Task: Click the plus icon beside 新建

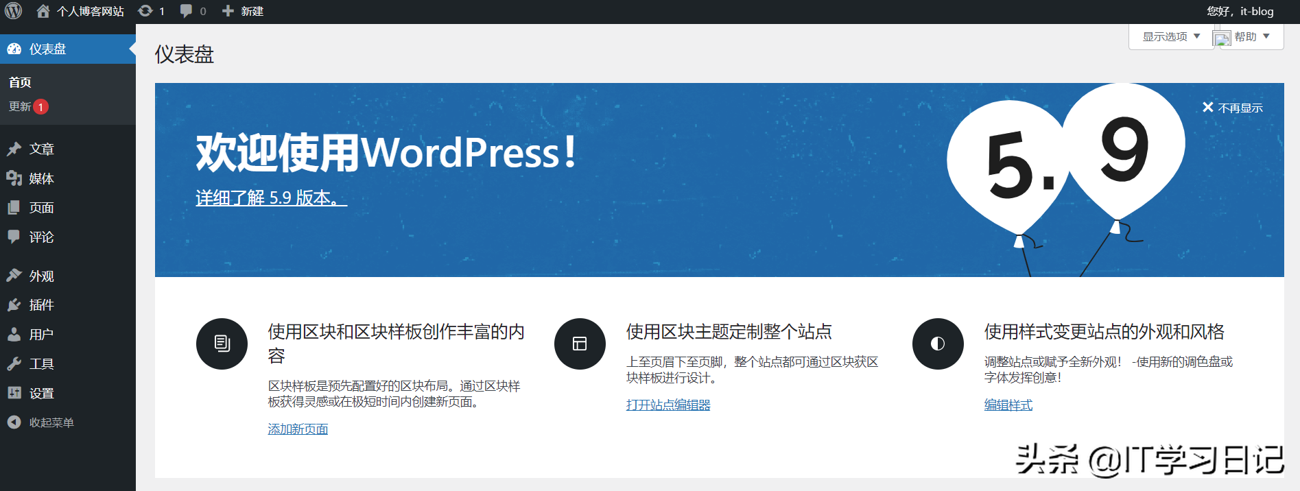Action: tap(228, 11)
